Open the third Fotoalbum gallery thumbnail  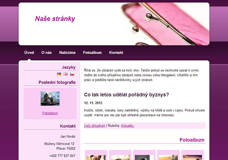[144, 157]
